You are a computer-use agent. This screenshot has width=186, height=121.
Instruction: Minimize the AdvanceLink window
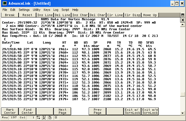172,3
